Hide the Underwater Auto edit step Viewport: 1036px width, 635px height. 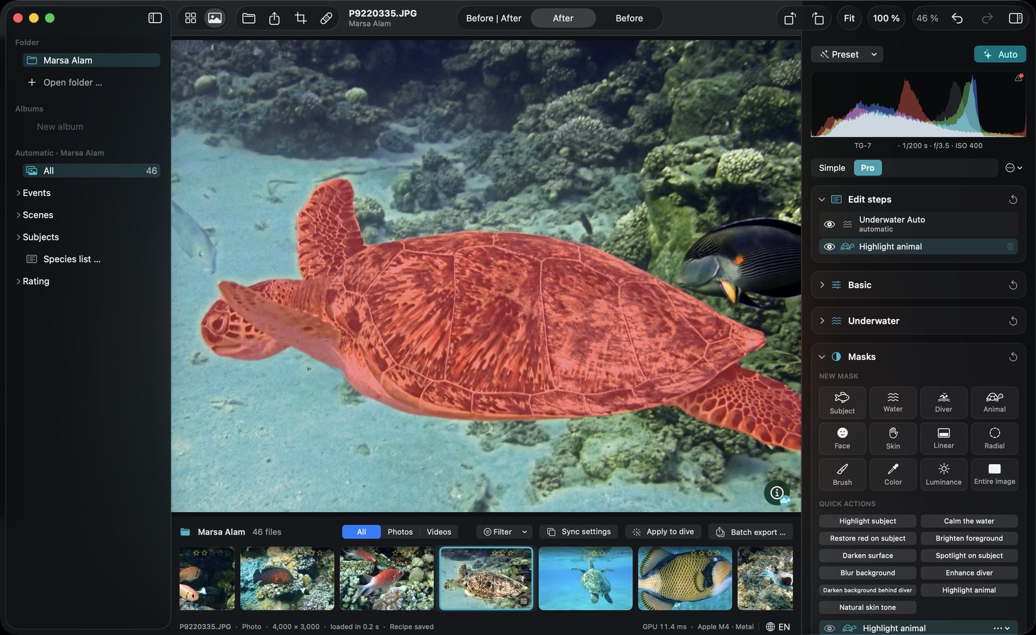(x=829, y=224)
